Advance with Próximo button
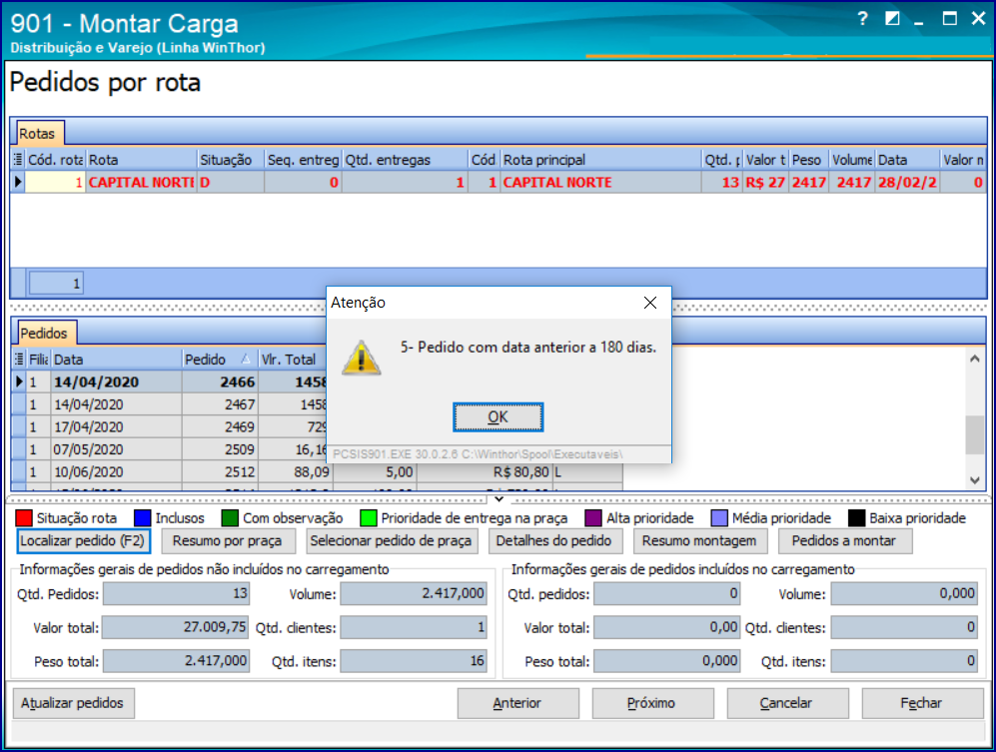996x752 pixels. click(651, 703)
